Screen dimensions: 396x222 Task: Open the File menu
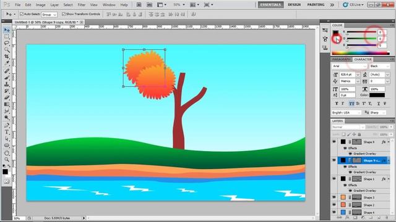point(18,5)
